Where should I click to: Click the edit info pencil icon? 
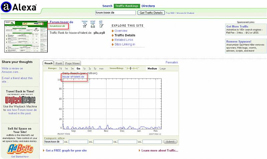(x=101, y=26)
